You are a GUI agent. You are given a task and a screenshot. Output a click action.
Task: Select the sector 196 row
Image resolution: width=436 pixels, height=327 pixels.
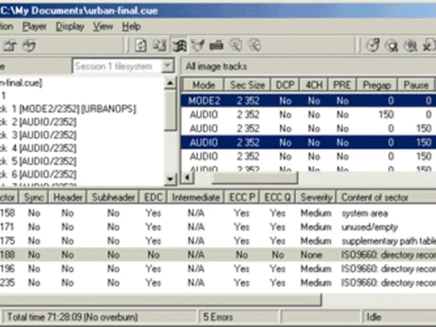pos(218,269)
